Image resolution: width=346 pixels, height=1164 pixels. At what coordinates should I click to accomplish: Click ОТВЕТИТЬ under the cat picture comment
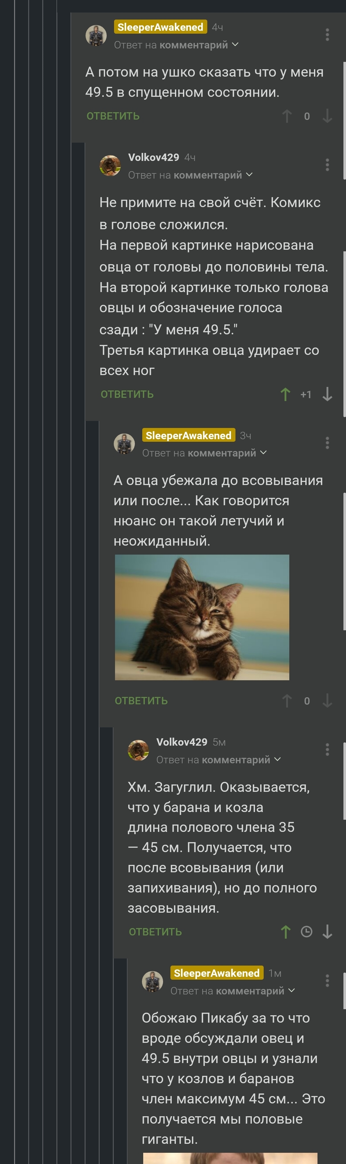pyautogui.click(x=141, y=701)
